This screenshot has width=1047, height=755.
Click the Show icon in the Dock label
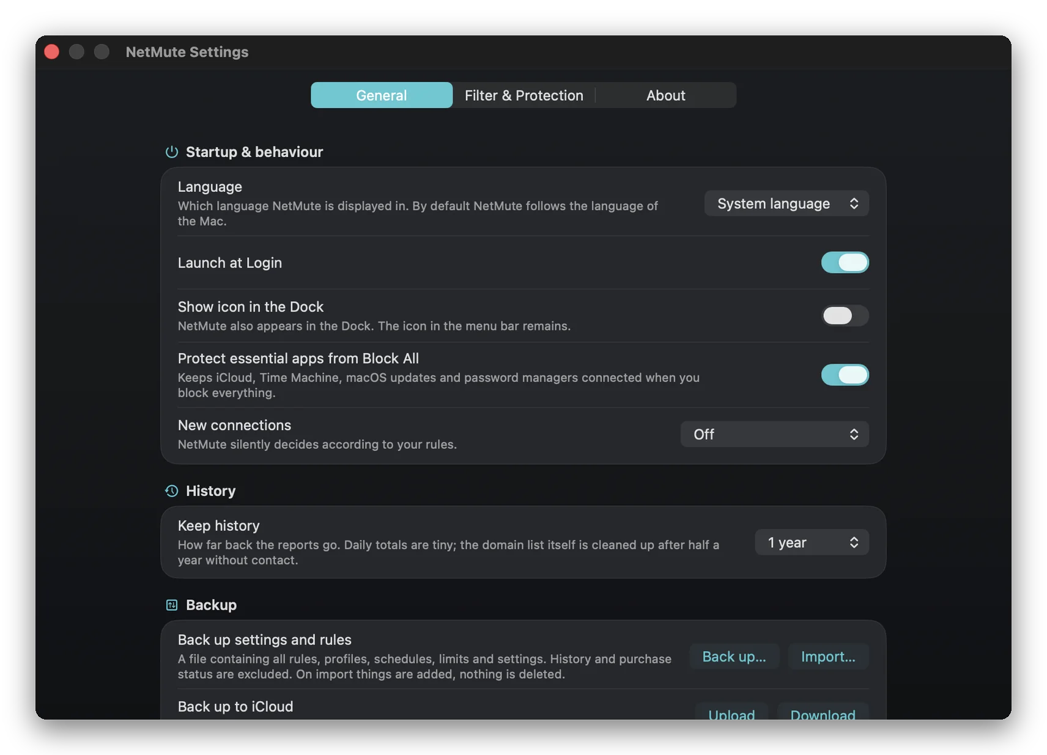click(251, 307)
